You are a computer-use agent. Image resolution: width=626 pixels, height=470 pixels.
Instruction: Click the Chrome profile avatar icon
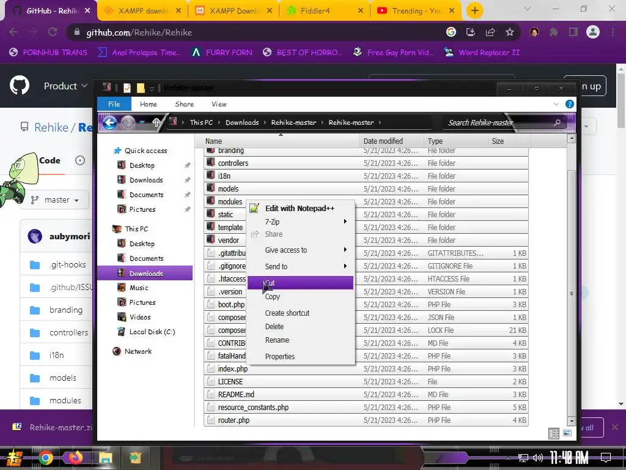(593, 32)
